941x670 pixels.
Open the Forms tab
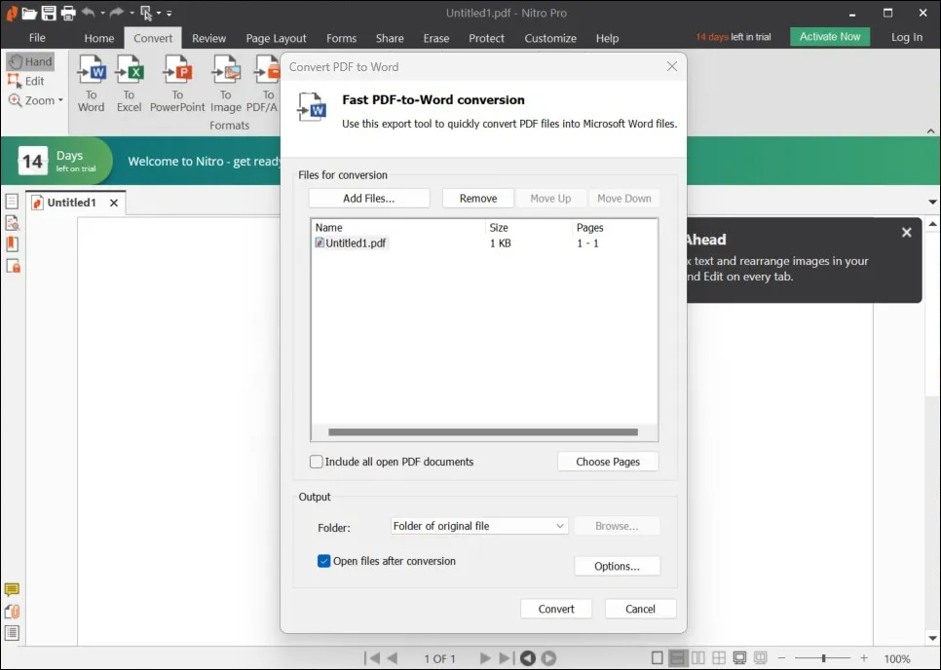(341, 38)
